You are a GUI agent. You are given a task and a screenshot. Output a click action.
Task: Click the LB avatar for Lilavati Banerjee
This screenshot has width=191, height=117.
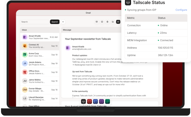25,98
